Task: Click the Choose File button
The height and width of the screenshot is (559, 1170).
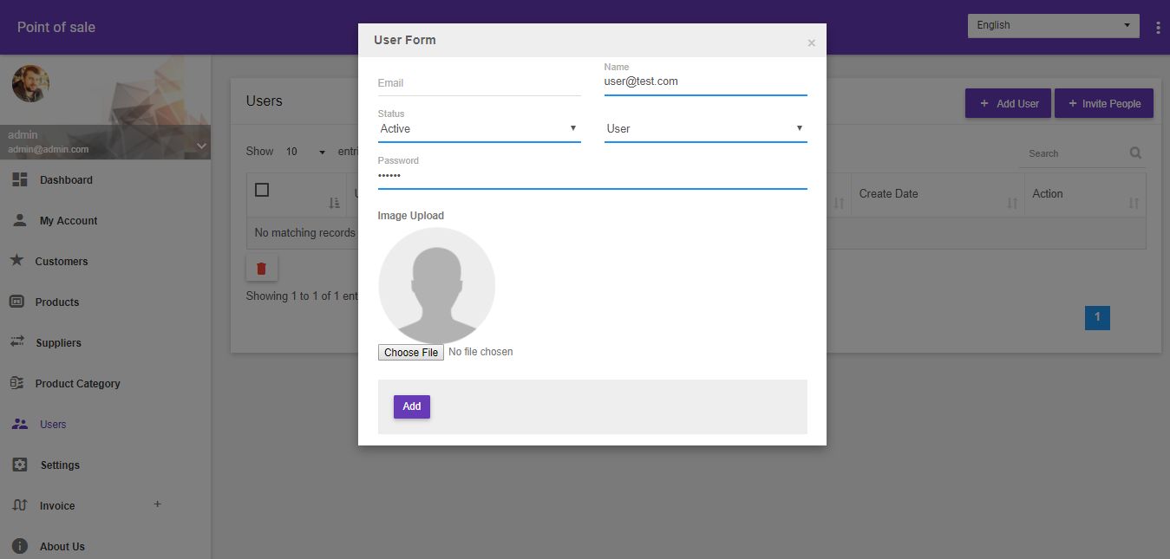Action: click(411, 352)
